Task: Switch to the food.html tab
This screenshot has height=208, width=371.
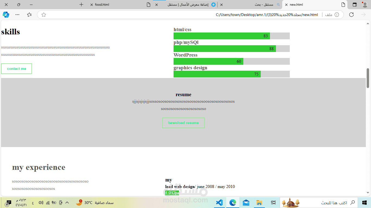Action: click(120, 5)
